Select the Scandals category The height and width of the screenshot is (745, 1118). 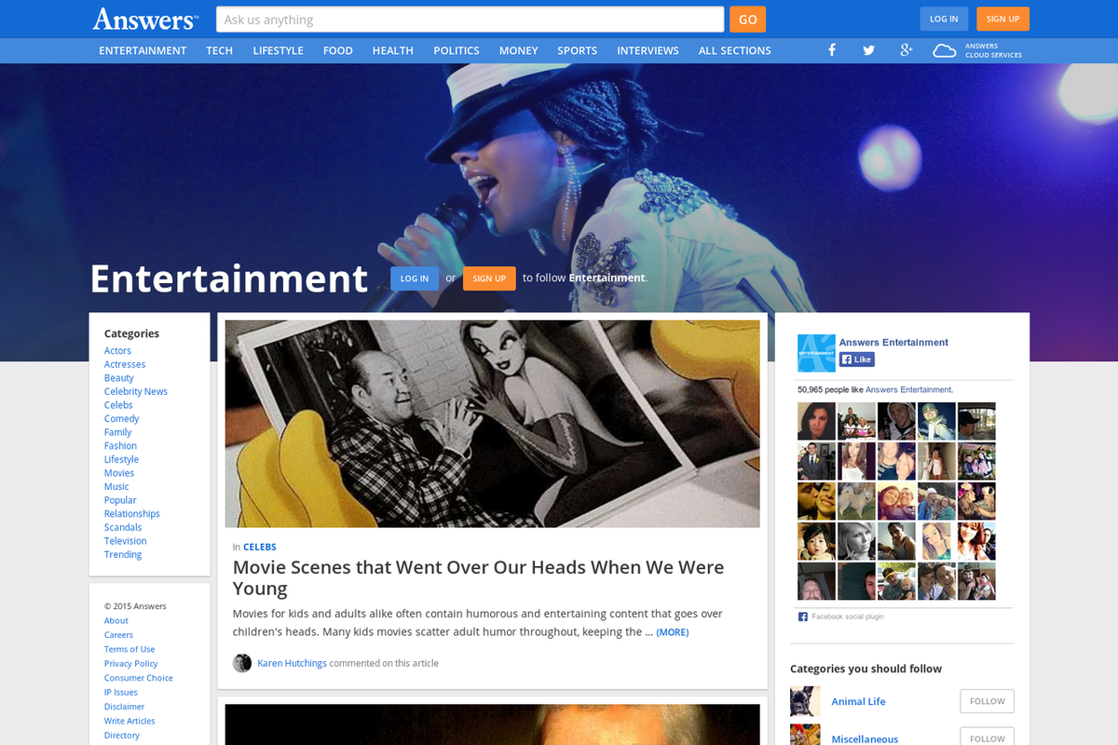coord(123,527)
